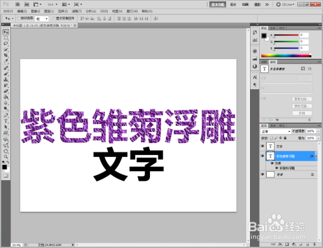Screen dimensions: 323x248
Task: Open the Character panel icon in dock
Action: coord(255,77)
